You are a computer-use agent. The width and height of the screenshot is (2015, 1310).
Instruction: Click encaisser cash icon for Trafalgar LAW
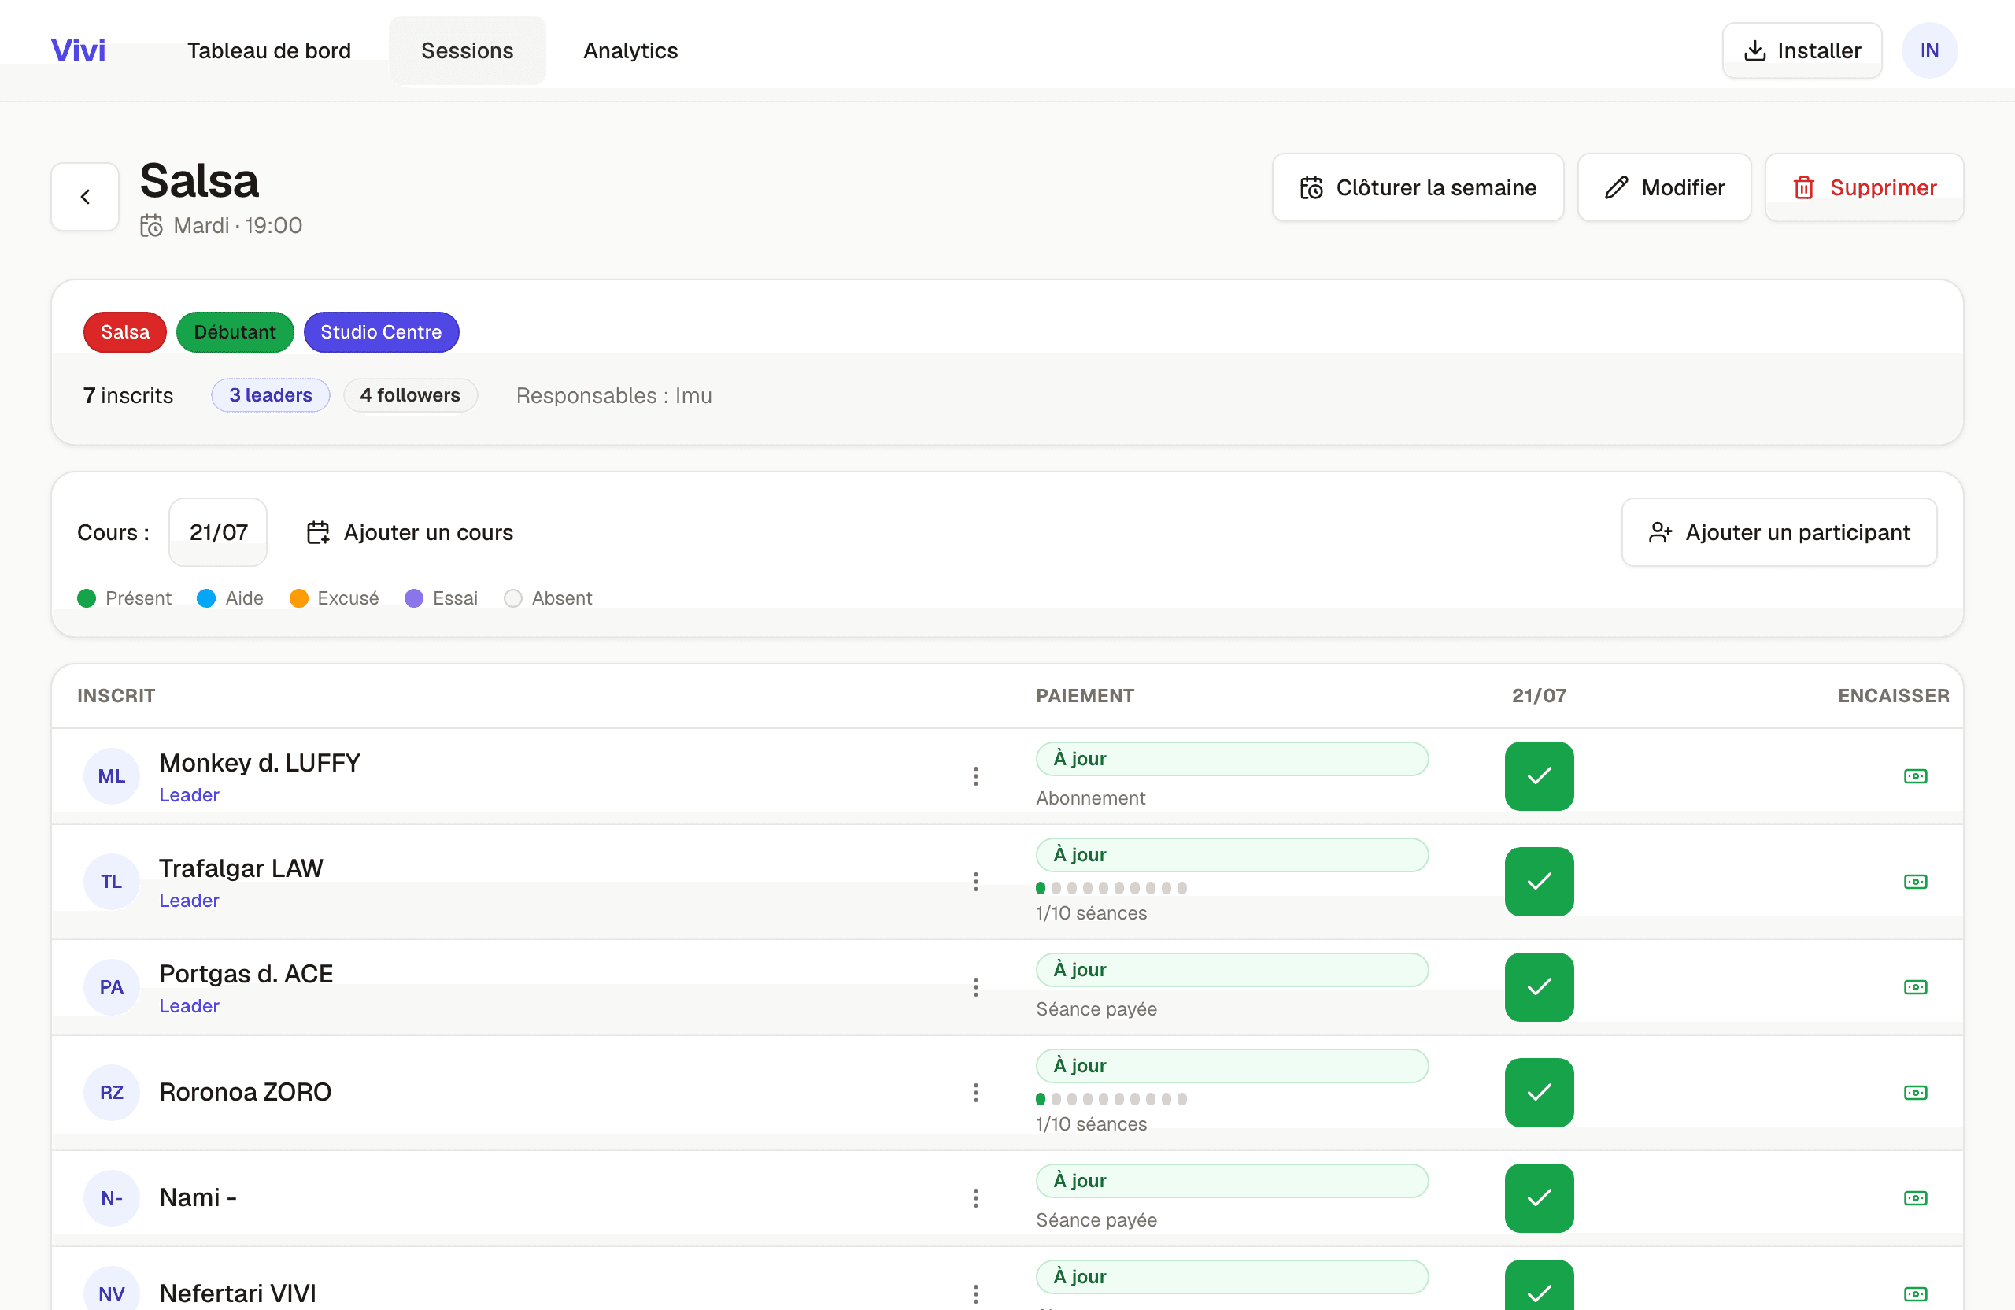1915,883
